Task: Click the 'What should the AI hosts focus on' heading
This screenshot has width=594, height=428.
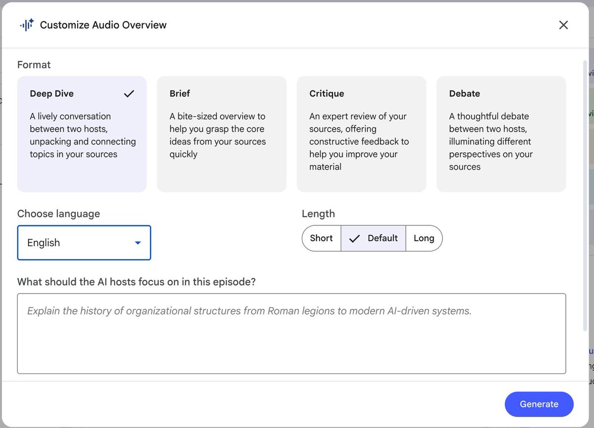Action: coord(137,282)
